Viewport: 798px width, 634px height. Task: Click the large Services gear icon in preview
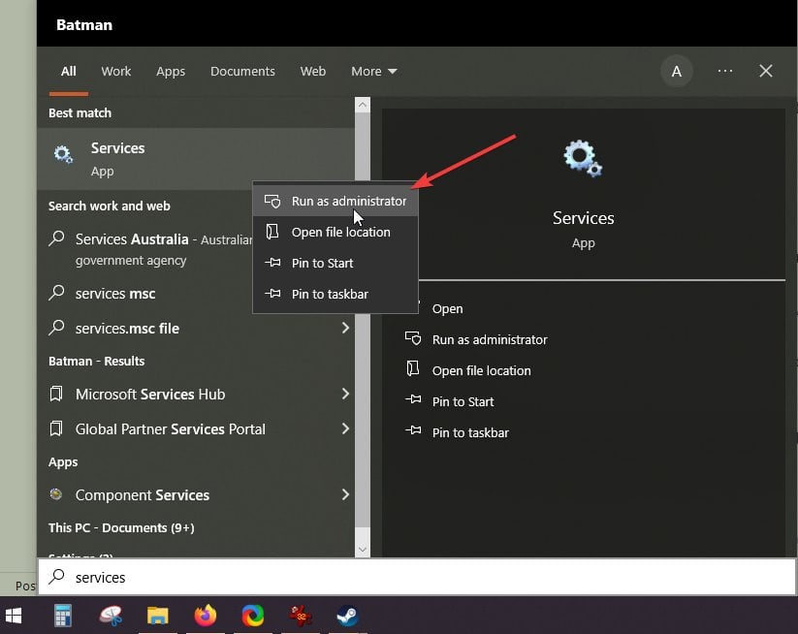pos(584,158)
